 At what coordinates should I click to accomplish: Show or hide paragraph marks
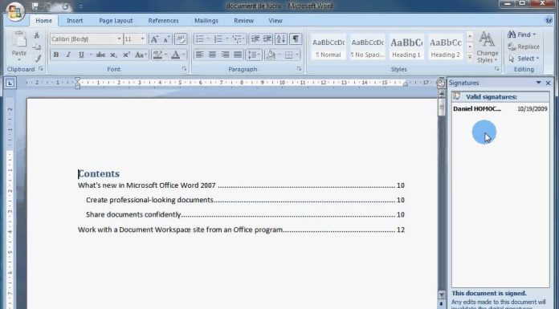point(296,39)
